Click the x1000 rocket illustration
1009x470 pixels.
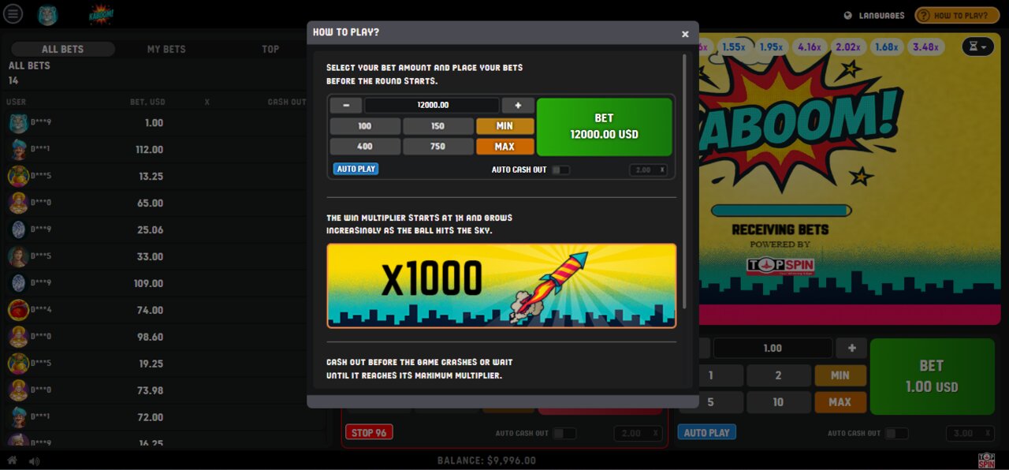(x=501, y=285)
